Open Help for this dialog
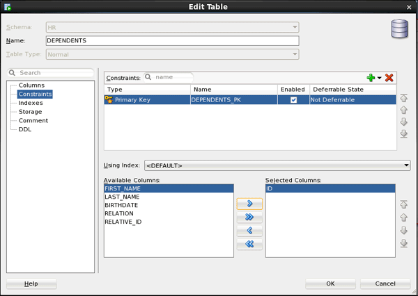 [31, 283]
